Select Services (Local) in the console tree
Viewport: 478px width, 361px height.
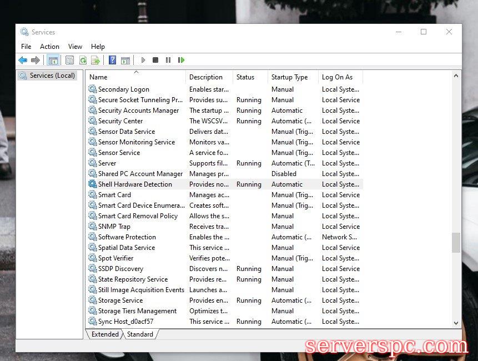click(x=52, y=76)
